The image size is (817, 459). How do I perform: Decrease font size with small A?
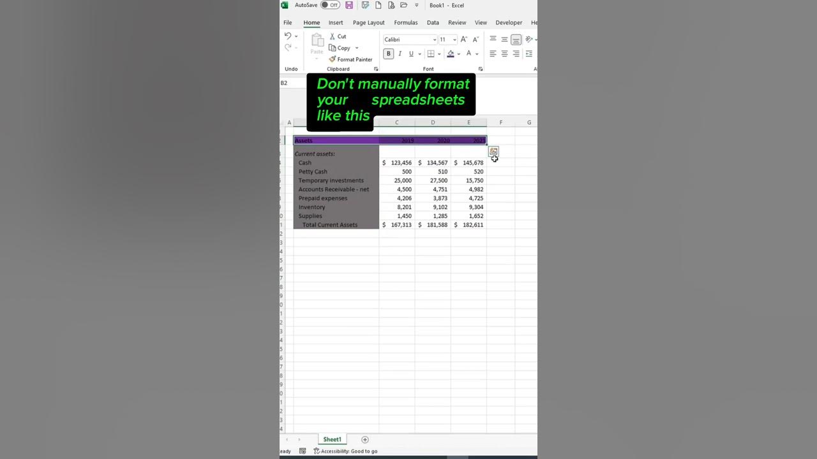(475, 40)
